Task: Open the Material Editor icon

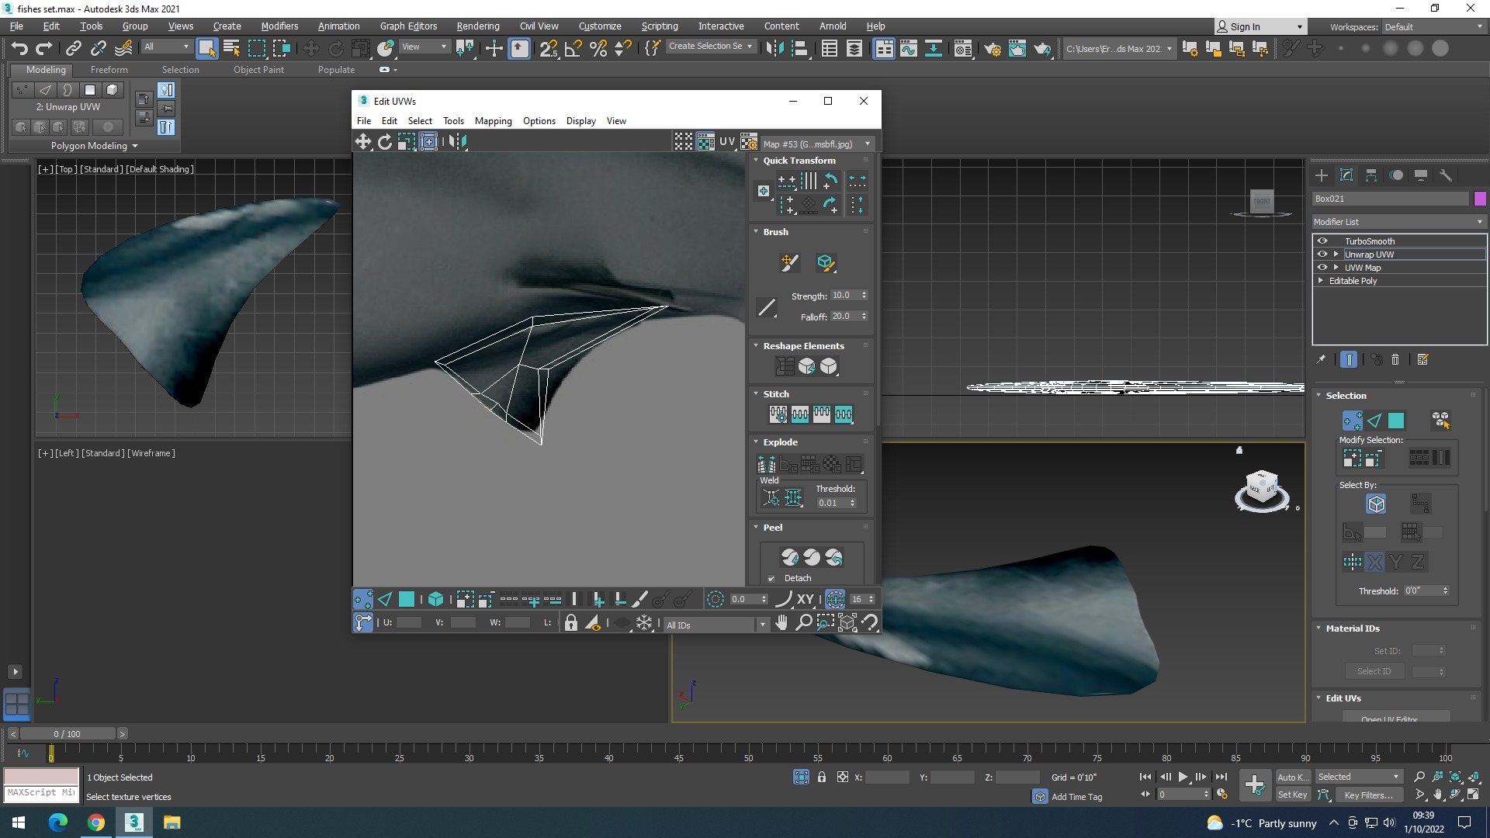Action: click(x=963, y=49)
